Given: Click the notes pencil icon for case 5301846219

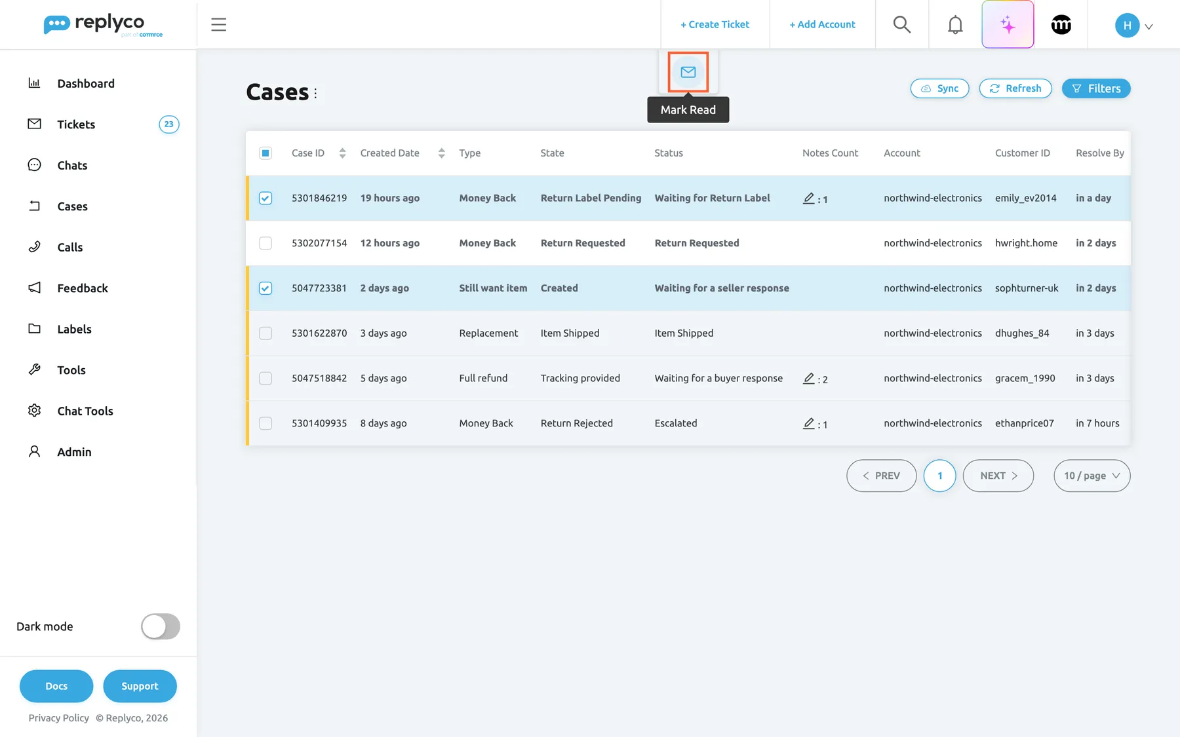Looking at the screenshot, I should click(809, 198).
